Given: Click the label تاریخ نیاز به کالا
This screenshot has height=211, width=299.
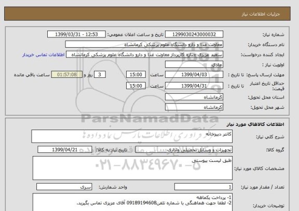Looking at the screenshot, I should [111, 150].
